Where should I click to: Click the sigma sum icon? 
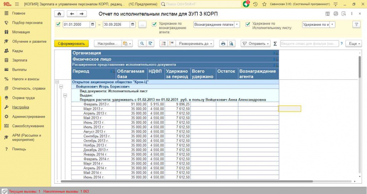275,44
